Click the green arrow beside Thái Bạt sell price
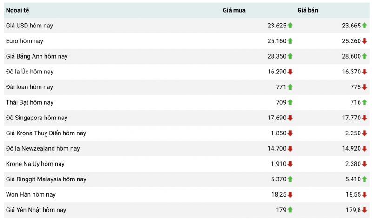 pyautogui.click(x=365, y=102)
